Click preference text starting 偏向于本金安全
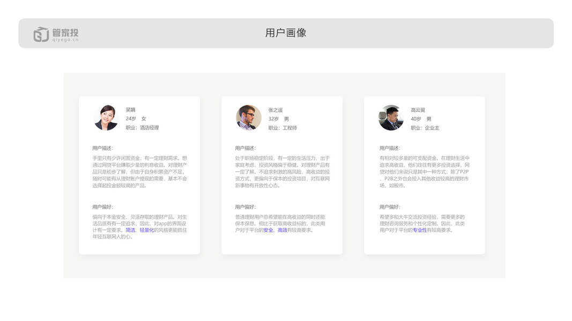This screenshot has width=572, height=321. [140, 227]
